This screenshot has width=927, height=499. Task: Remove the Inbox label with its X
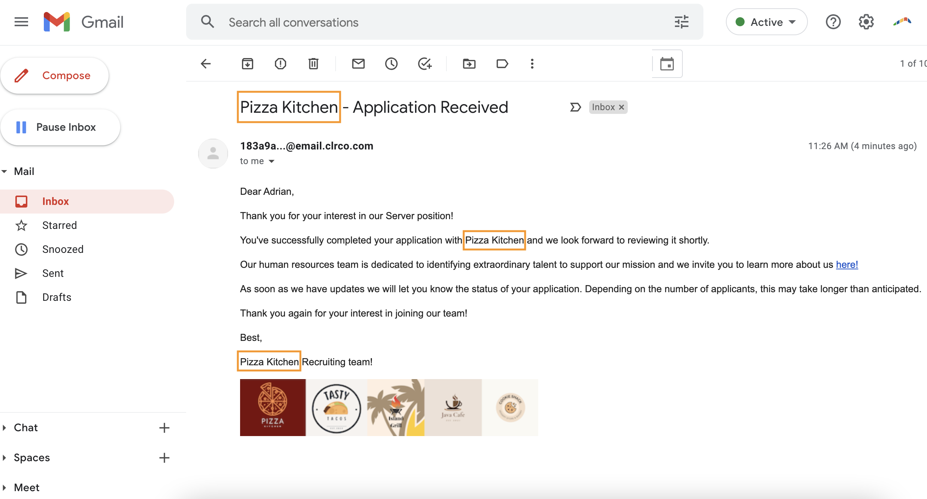(621, 107)
